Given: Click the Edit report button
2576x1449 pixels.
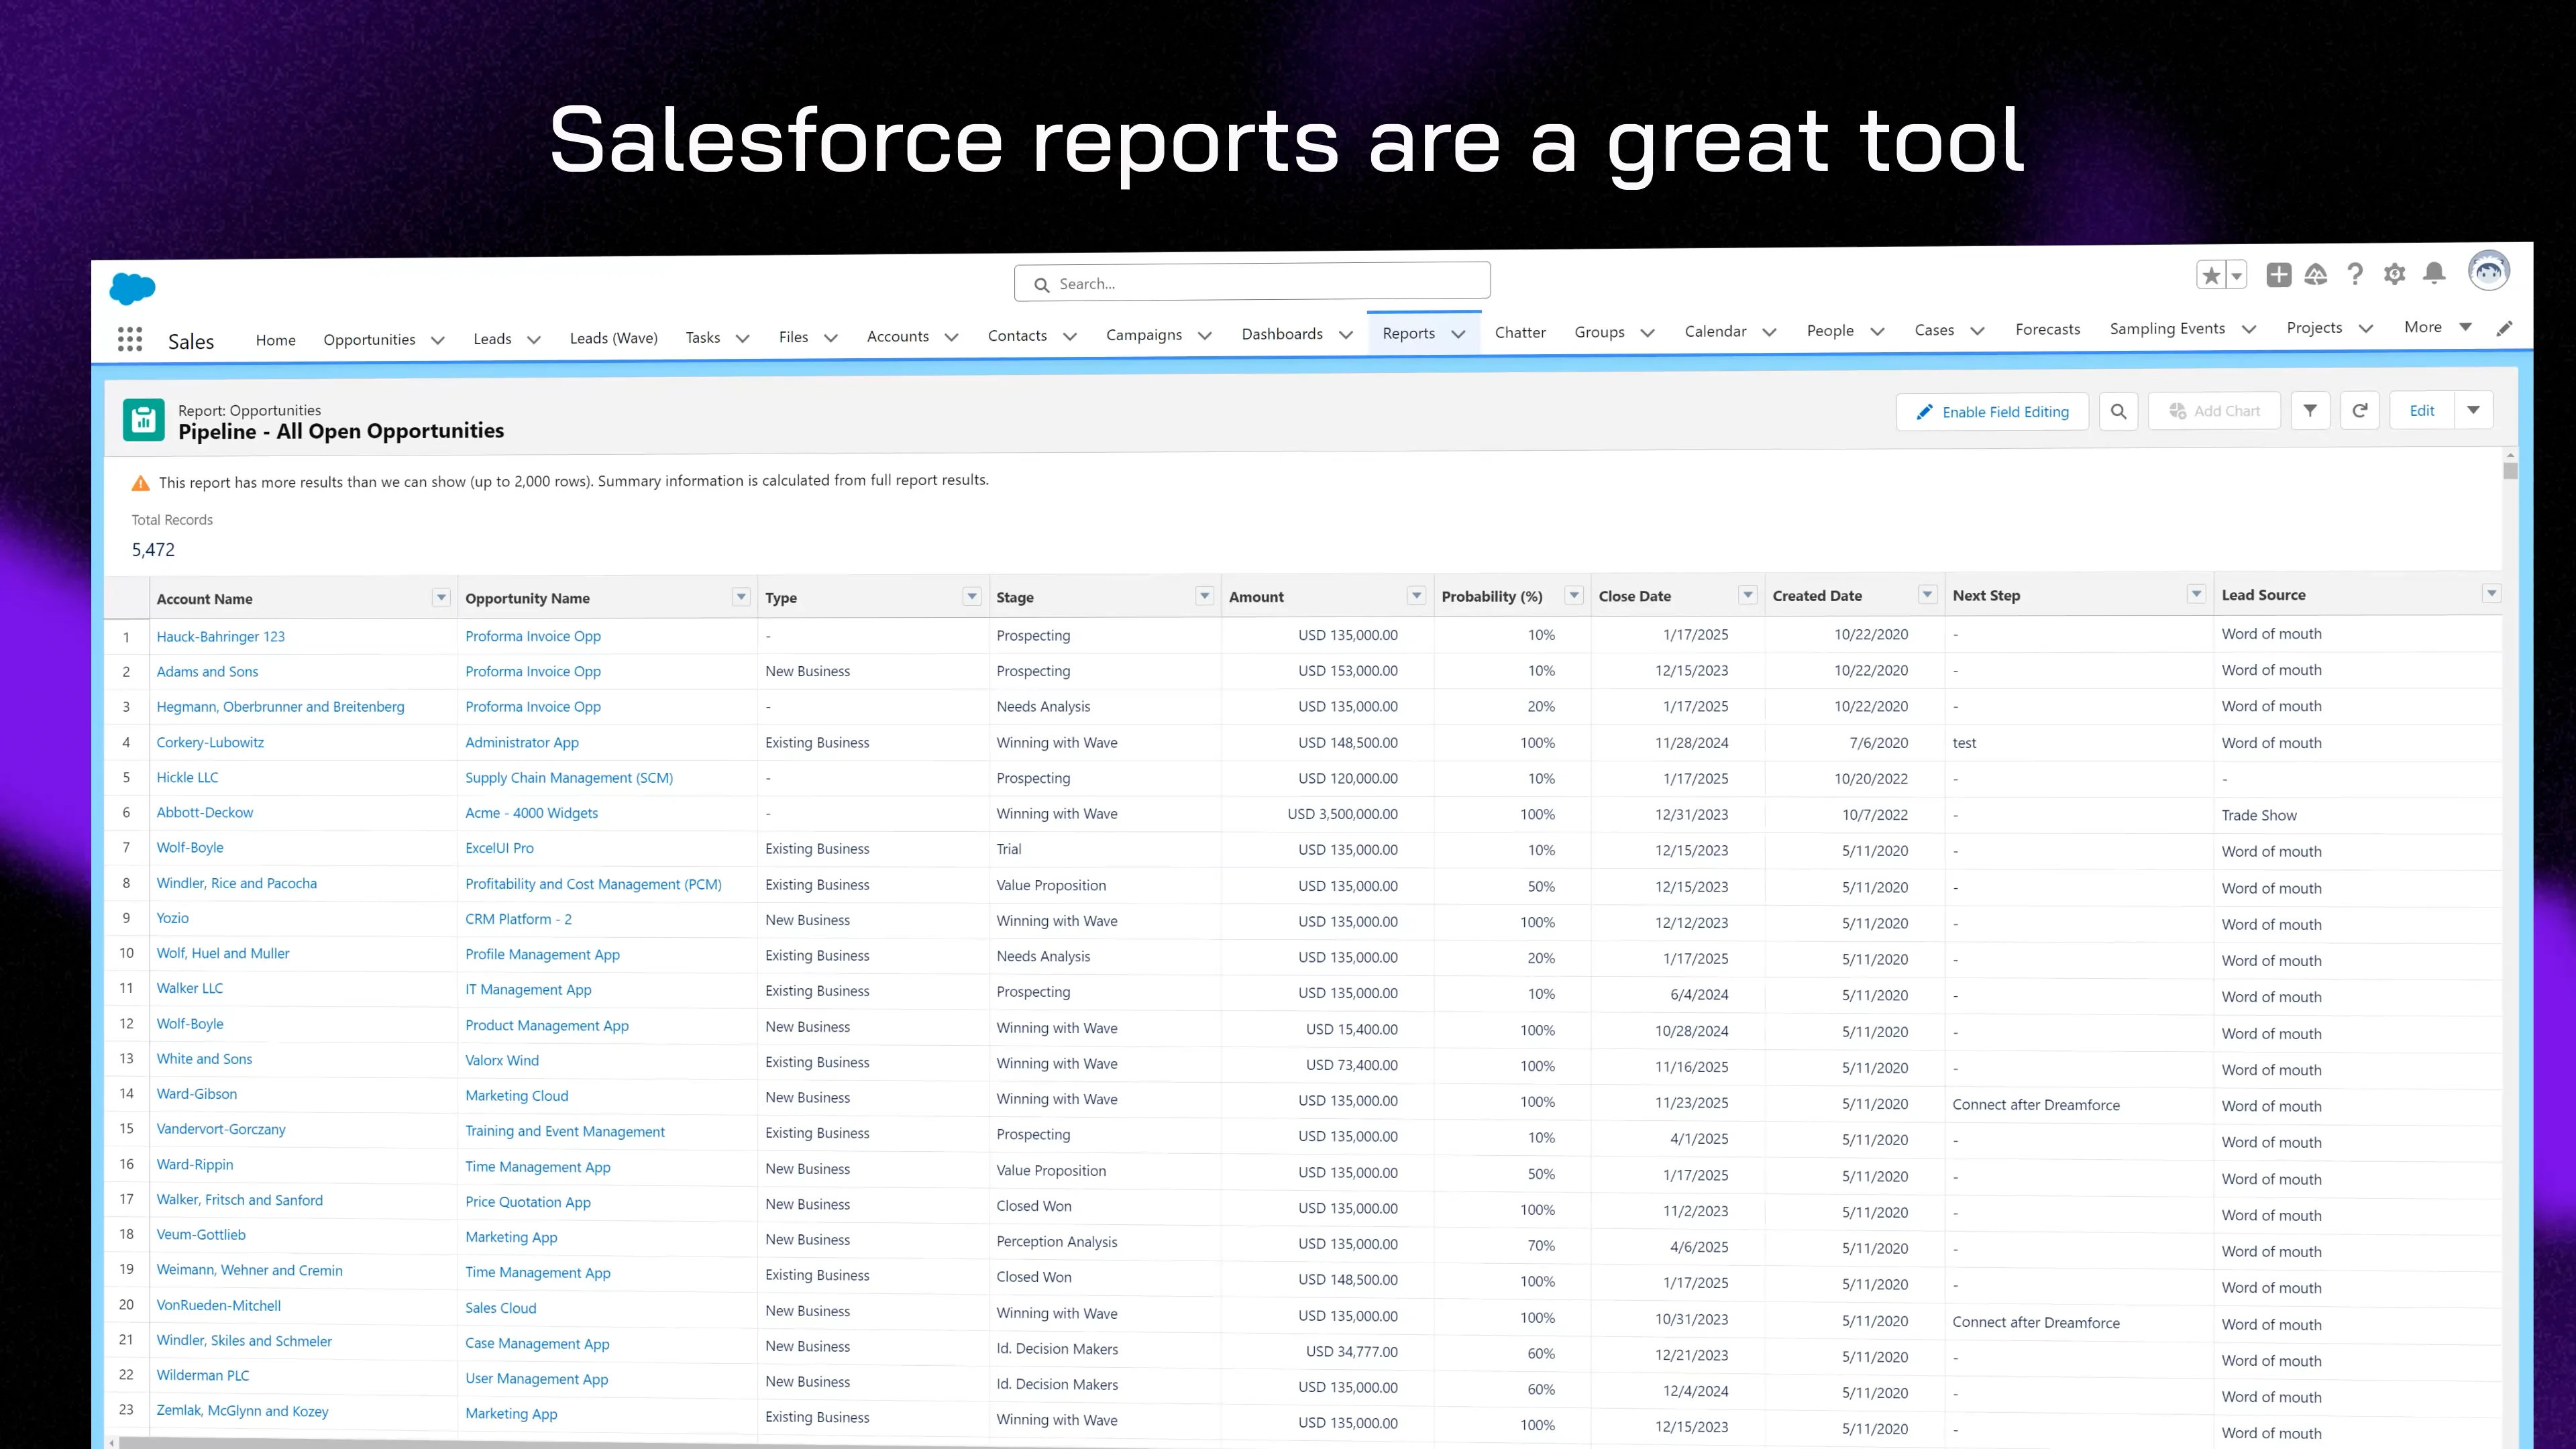Looking at the screenshot, I should 2421,410.
